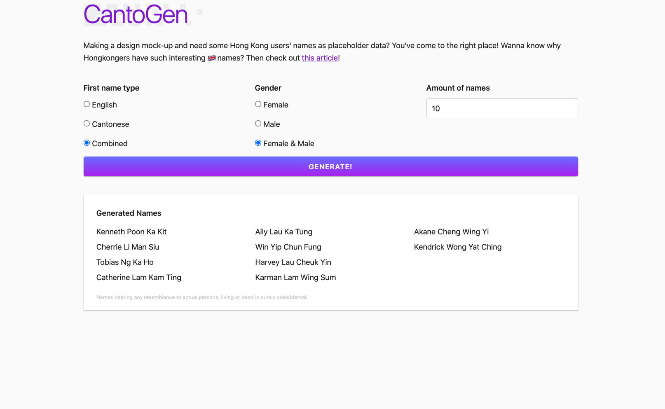Click the name Cherrie Li Man Siu
This screenshot has height=409, width=665.
coord(128,247)
